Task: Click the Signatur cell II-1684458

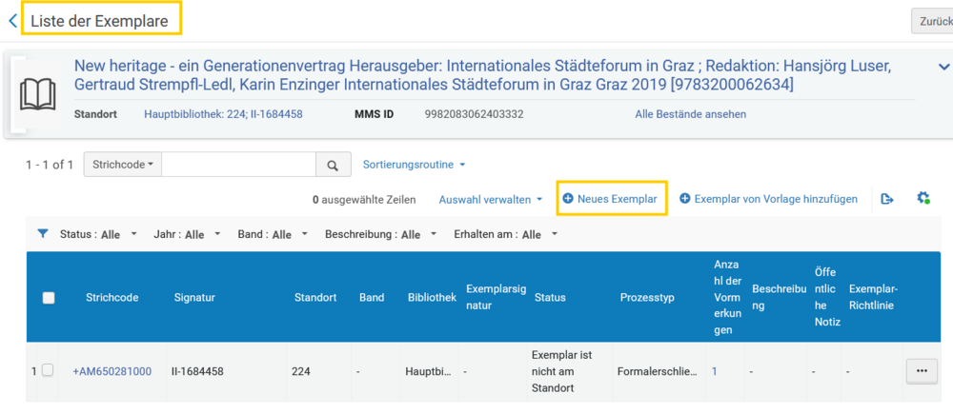Action: pyautogui.click(x=197, y=371)
